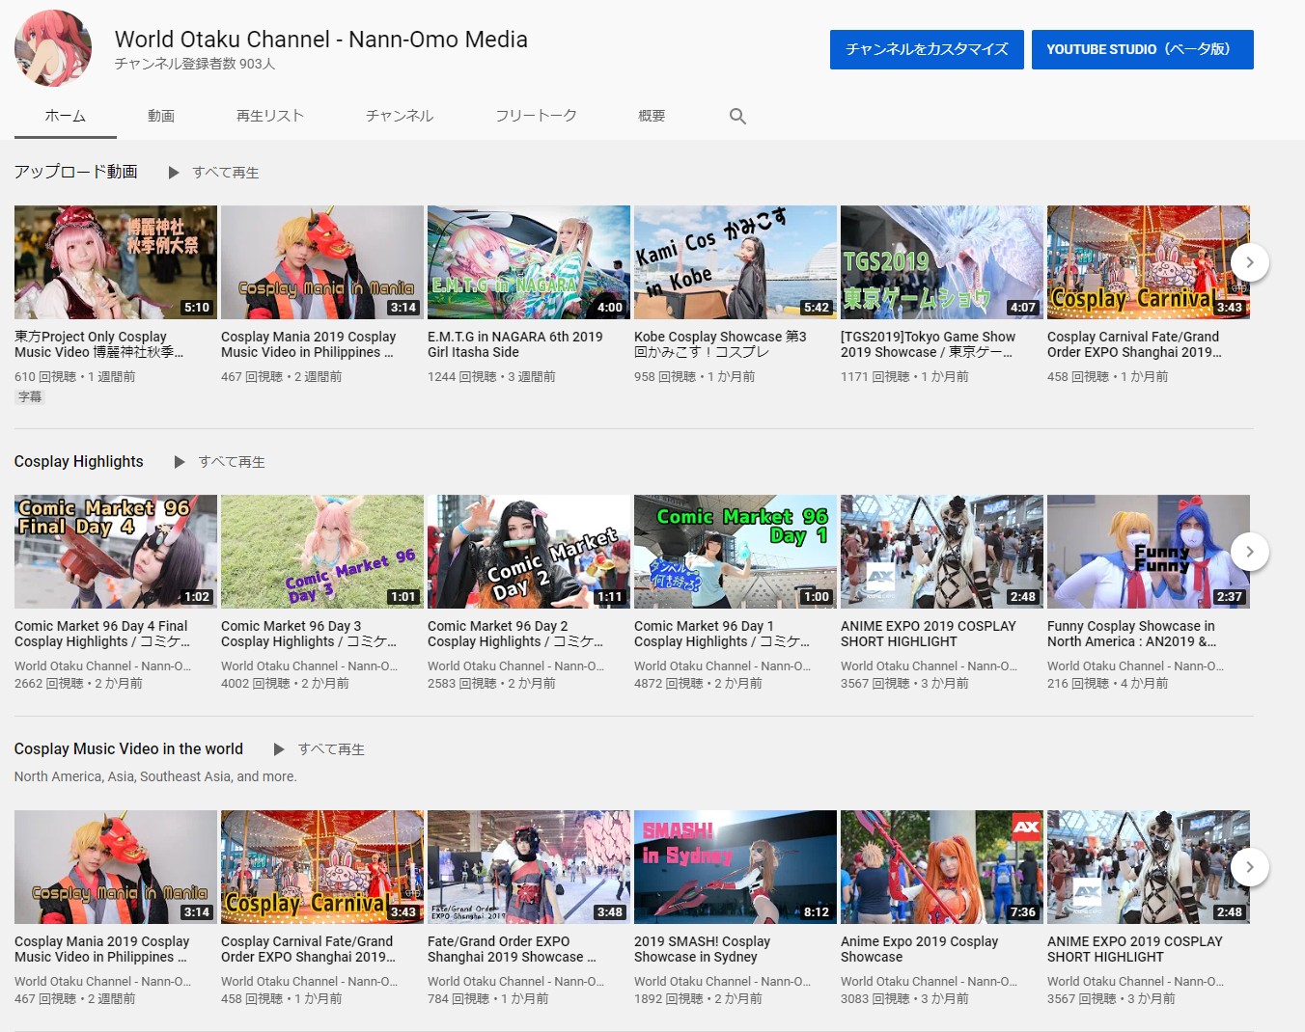Viewport: 1305px width, 1032px height.
Task: Click play-all triangle icon beside アップロード動画
Action: 174,173
